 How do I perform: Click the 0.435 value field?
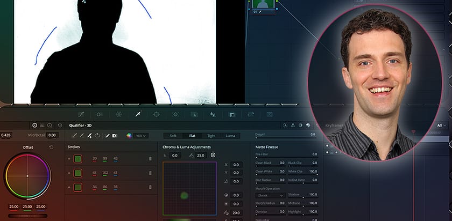[x=6, y=135]
